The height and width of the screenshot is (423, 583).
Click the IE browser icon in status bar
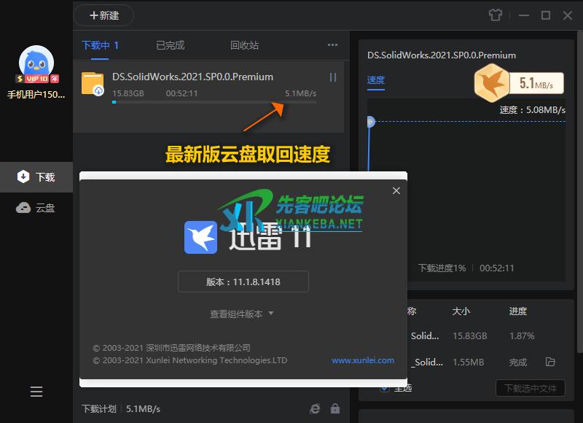coord(315,409)
